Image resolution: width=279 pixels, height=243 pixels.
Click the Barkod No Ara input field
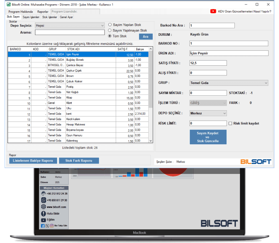(212, 25)
